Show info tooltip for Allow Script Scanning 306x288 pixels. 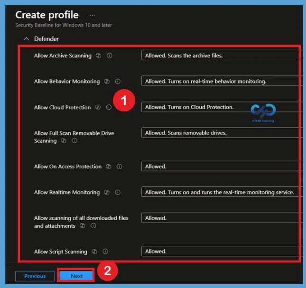pos(105,251)
